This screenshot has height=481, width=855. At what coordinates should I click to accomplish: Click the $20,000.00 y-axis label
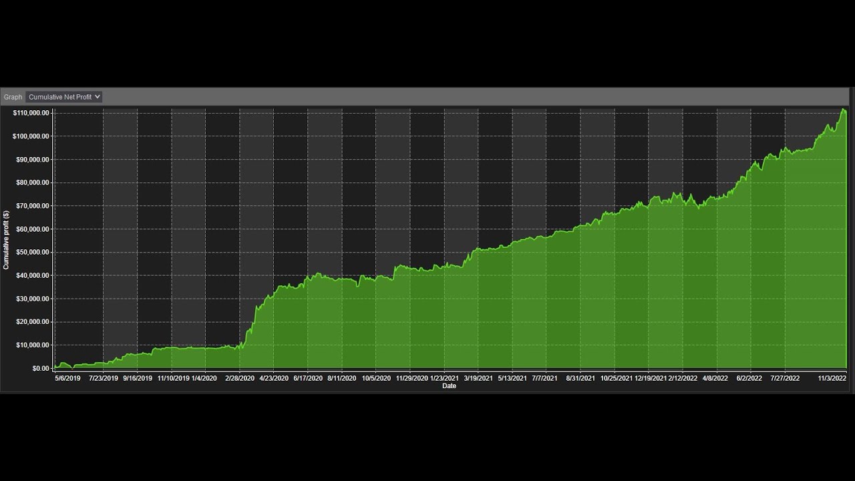[x=33, y=322]
